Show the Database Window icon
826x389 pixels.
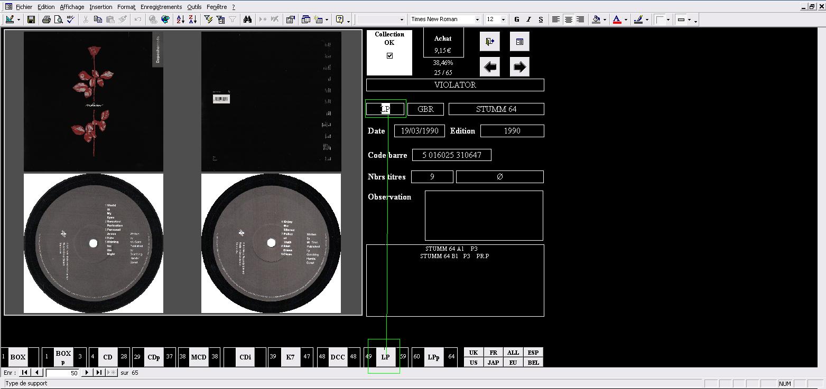coord(306,20)
